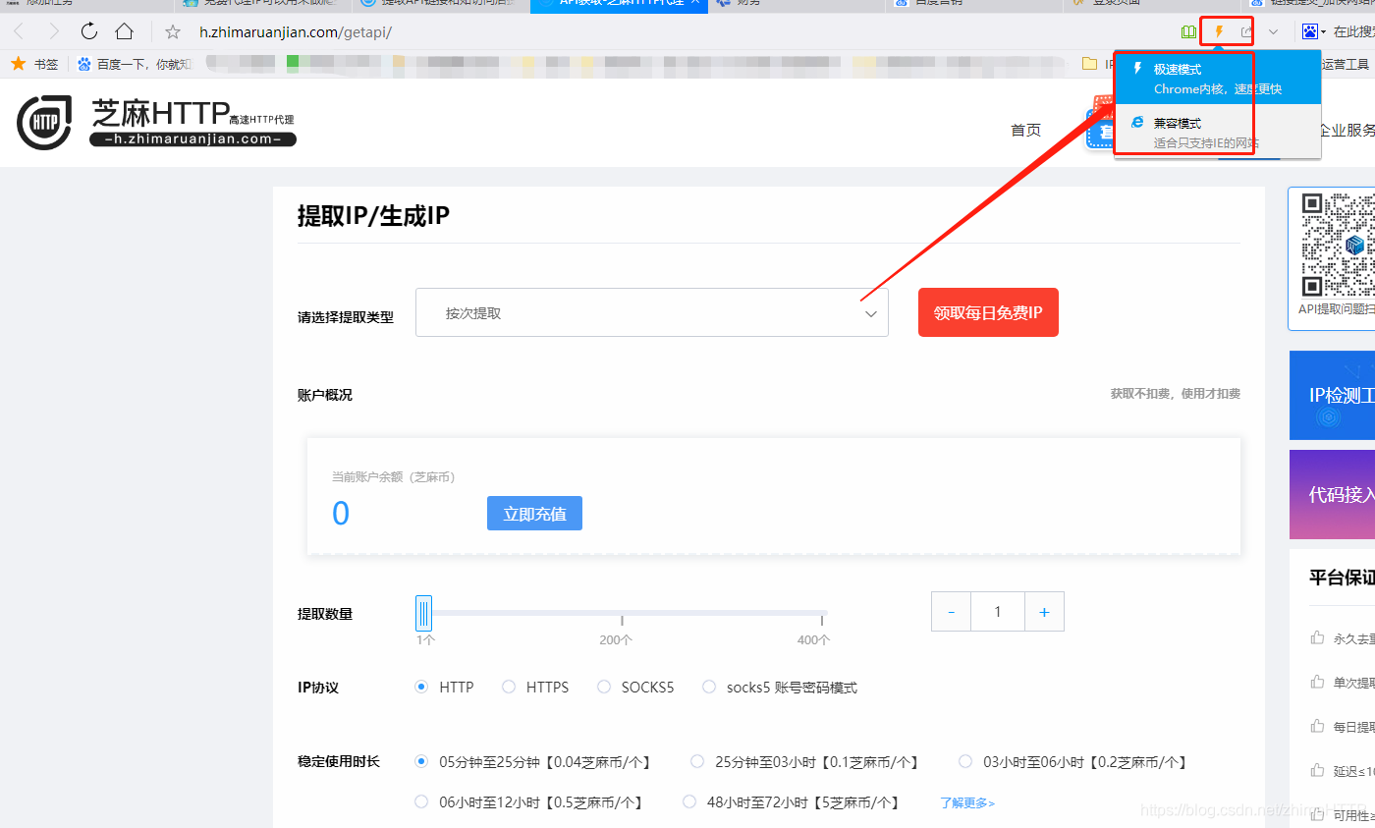
Task: Open the 了解更多> link
Action: click(x=967, y=802)
